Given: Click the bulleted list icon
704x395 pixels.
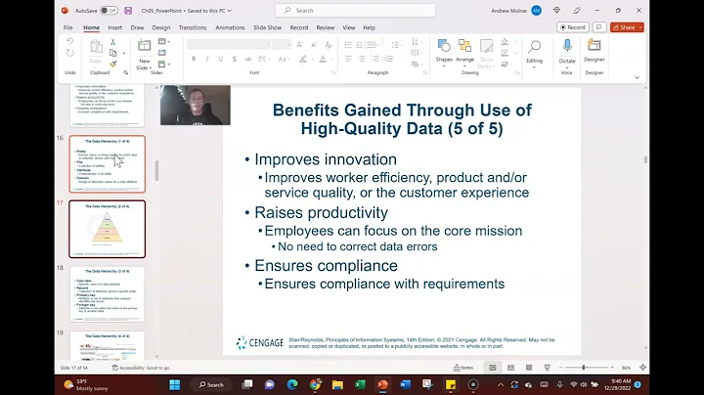Looking at the screenshot, I should pyautogui.click(x=348, y=44).
